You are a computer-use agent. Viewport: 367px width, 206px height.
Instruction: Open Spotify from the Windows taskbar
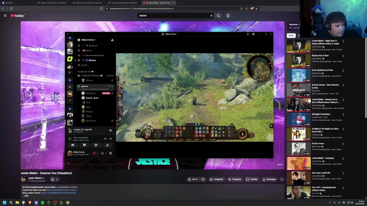pos(42,203)
